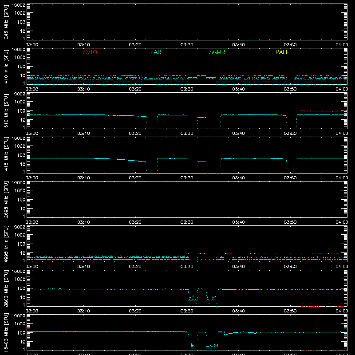Viewport: 355px width, 355px height.
Task: Click the 1000 tick of the 410 MHz panel
Action: 20,58
